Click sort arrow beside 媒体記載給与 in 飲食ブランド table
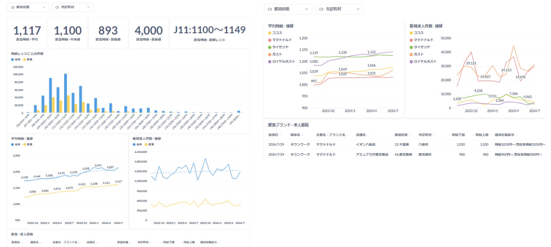The image size is (551, 247). [x=516, y=135]
